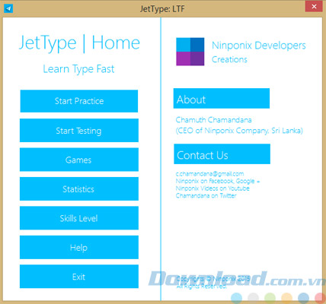Open Chamandana on Twitter link

[x=206, y=195]
